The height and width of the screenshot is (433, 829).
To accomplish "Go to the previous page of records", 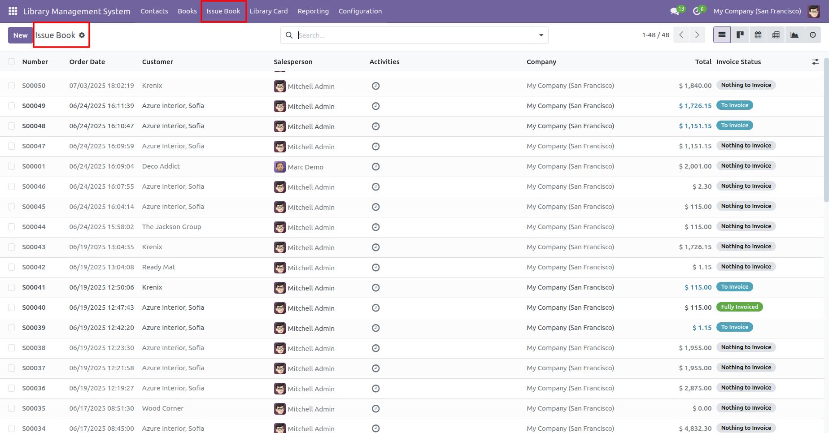I will point(681,35).
